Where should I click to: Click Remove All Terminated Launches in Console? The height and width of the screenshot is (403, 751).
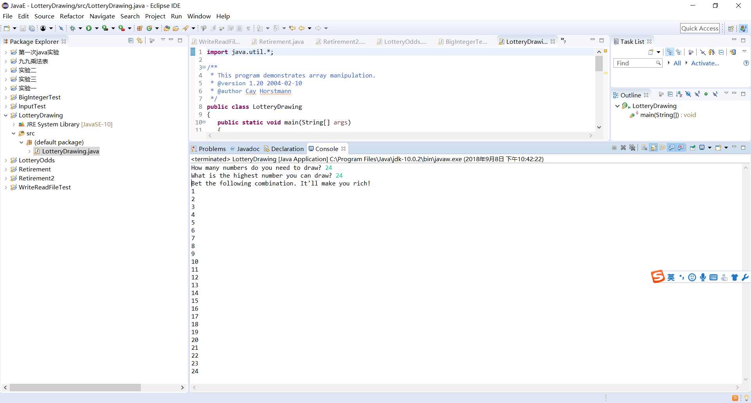pyautogui.click(x=632, y=148)
